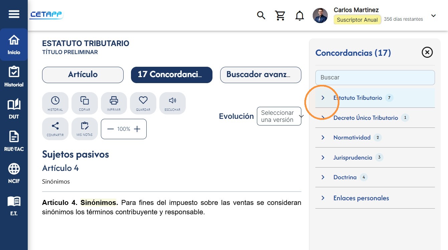Image resolution: width=448 pixels, height=250 pixels.
Task: Click Carlos Martinez profile avatar
Action: [320, 15]
